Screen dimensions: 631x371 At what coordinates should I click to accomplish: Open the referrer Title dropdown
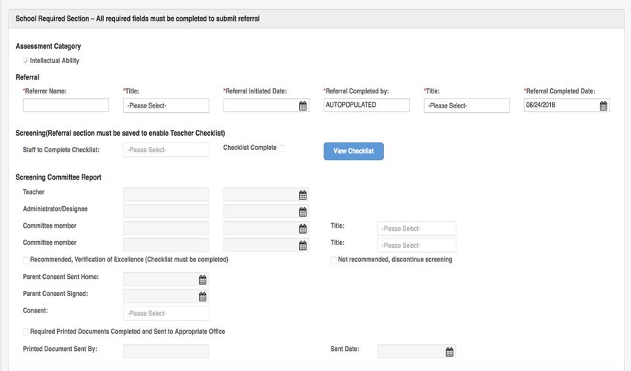(x=166, y=105)
